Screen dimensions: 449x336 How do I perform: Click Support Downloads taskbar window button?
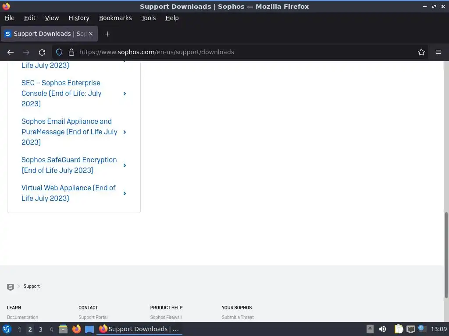139,329
